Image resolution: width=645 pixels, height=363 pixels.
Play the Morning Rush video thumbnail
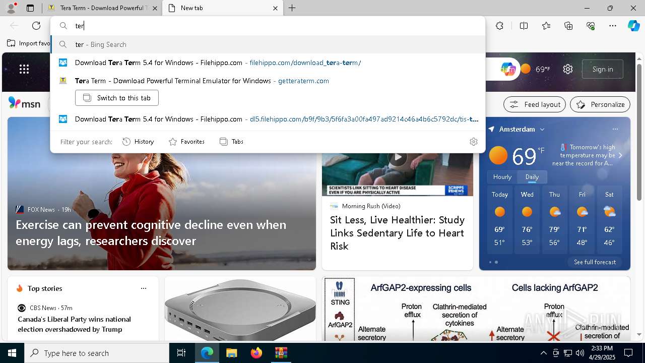(398, 157)
